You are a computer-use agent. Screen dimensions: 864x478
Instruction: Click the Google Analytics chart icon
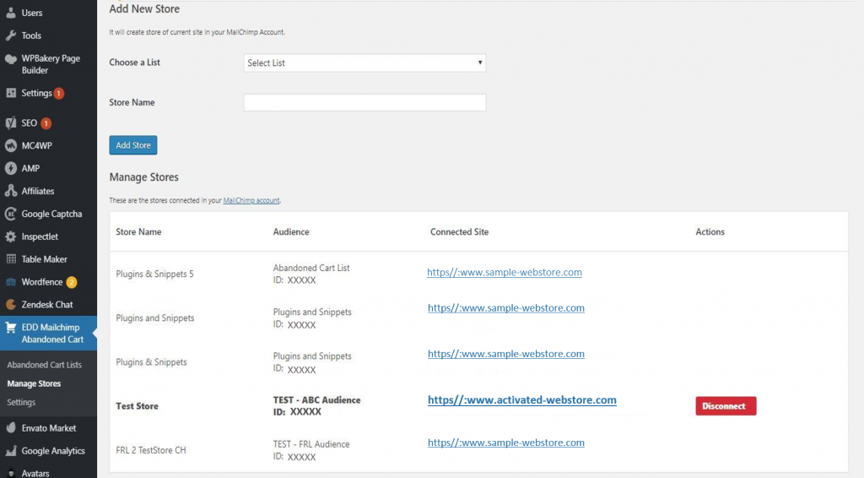tap(11, 450)
